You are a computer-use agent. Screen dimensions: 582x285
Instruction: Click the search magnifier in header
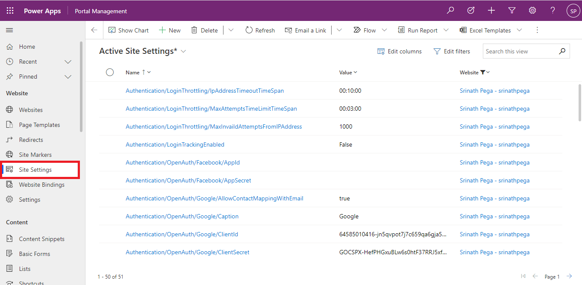pos(450,11)
